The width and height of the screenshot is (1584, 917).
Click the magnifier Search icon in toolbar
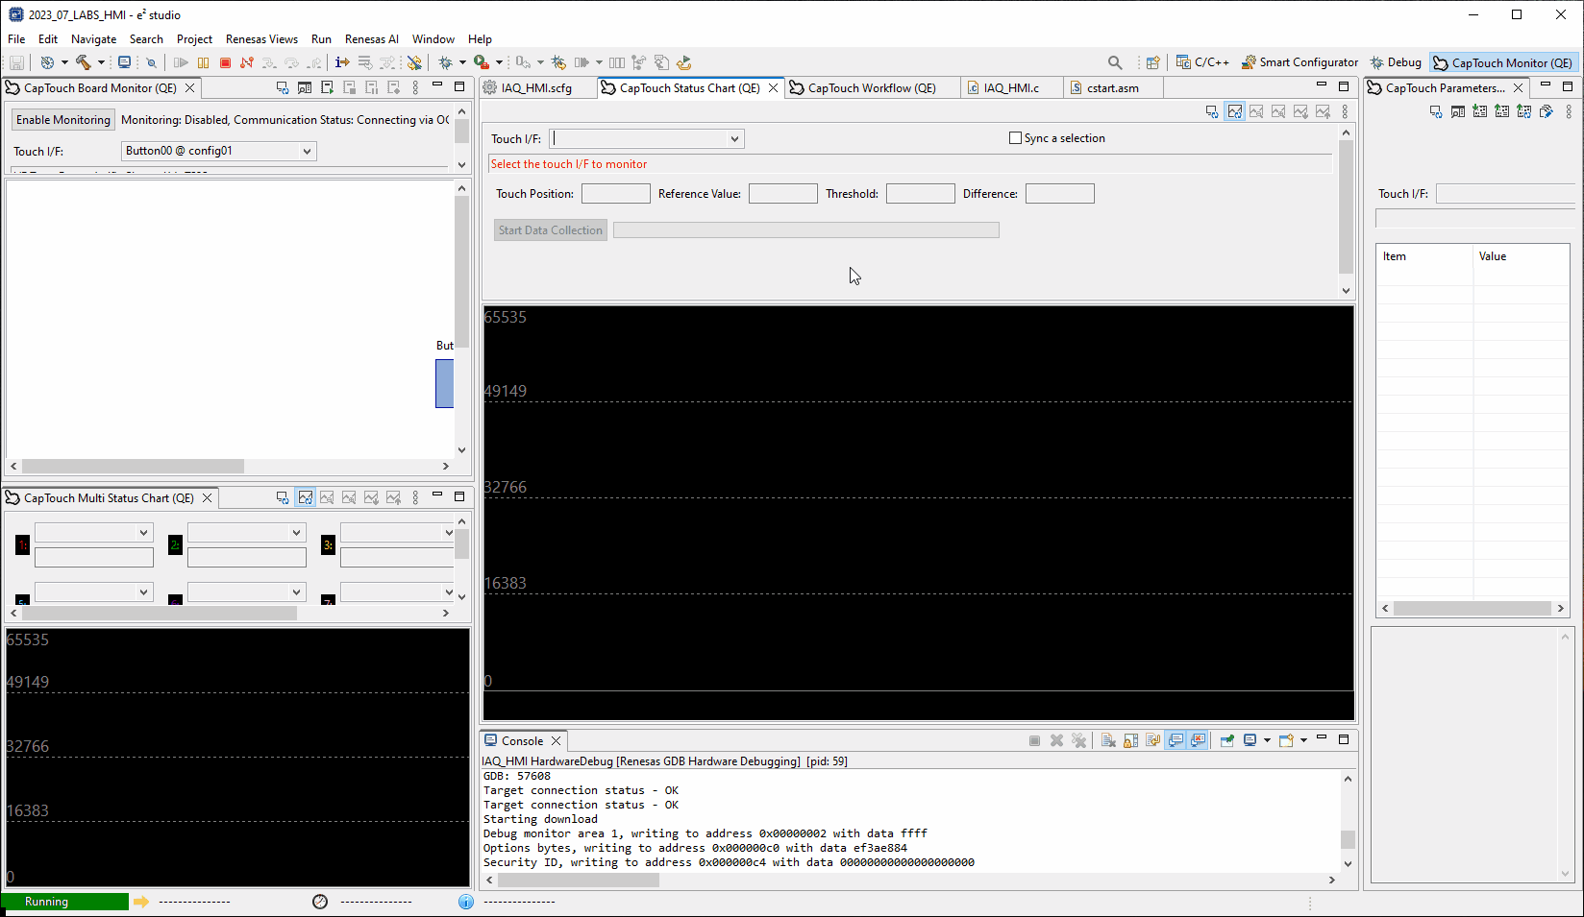click(x=1115, y=62)
